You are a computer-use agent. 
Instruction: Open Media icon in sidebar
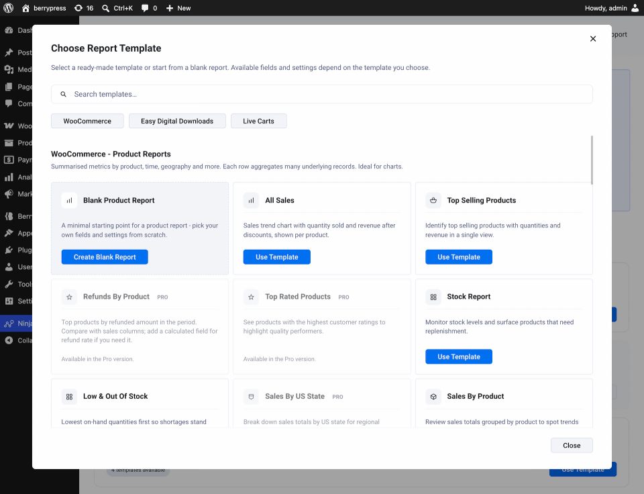9,69
